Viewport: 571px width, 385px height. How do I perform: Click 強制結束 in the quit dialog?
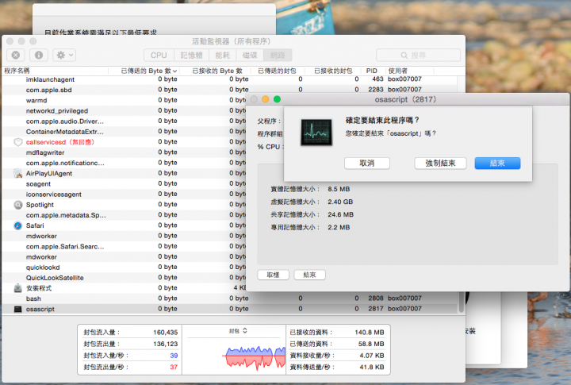440,163
